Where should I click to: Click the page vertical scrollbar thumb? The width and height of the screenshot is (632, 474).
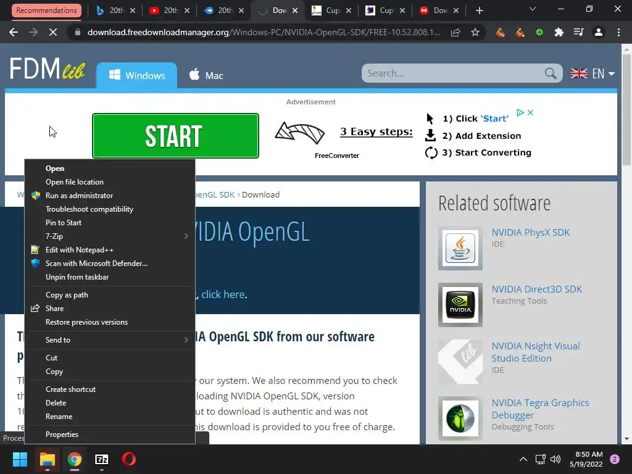point(626,109)
